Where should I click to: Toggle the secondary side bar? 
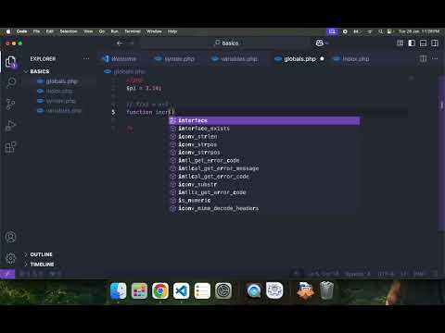click(435, 43)
